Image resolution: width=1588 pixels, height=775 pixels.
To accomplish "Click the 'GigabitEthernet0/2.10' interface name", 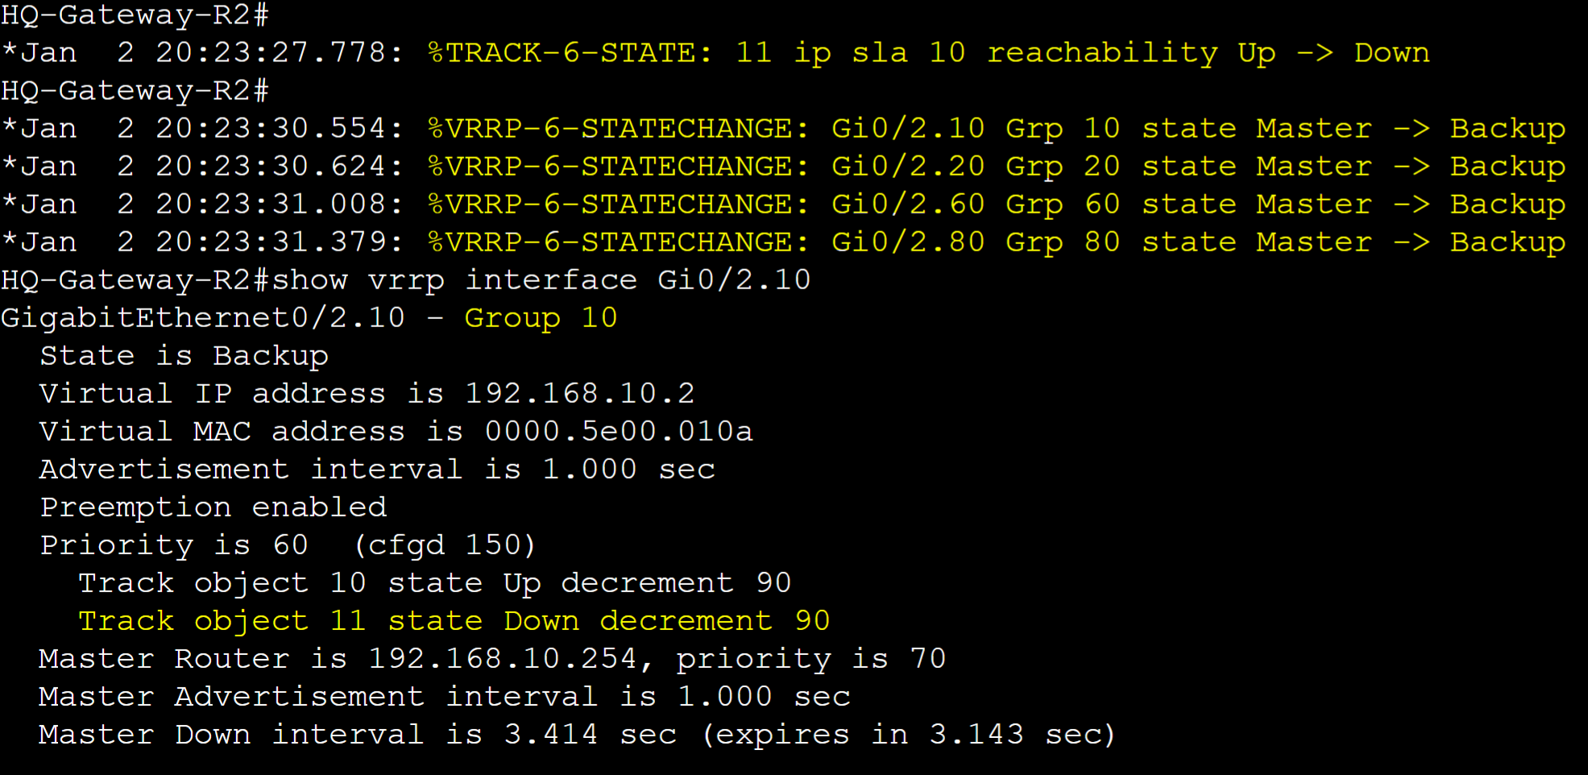I will point(203,318).
